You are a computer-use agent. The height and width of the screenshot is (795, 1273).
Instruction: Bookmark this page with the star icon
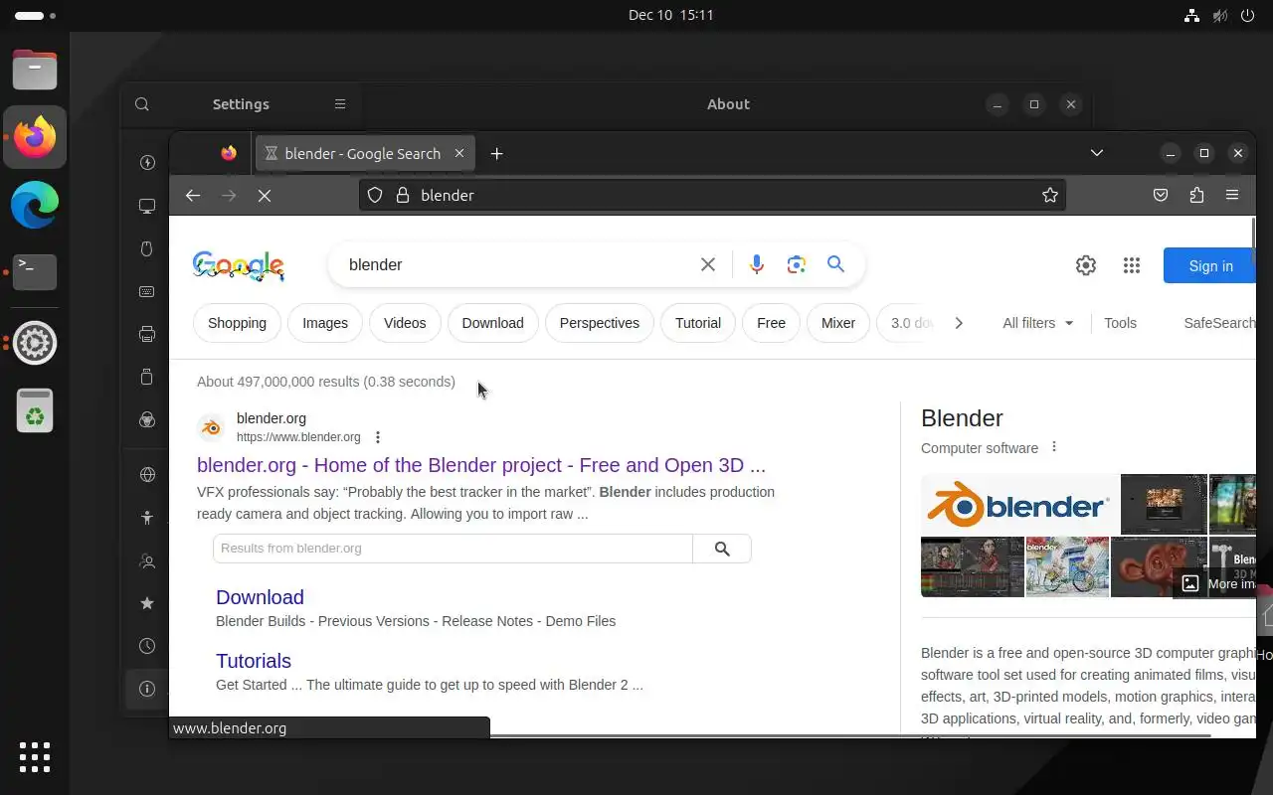1050,196
